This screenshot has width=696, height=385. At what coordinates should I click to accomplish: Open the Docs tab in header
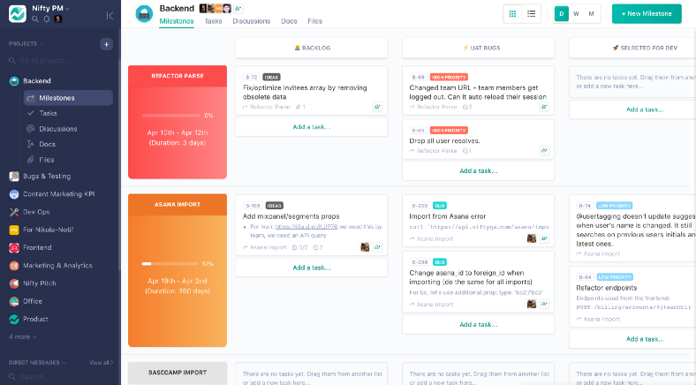click(289, 21)
